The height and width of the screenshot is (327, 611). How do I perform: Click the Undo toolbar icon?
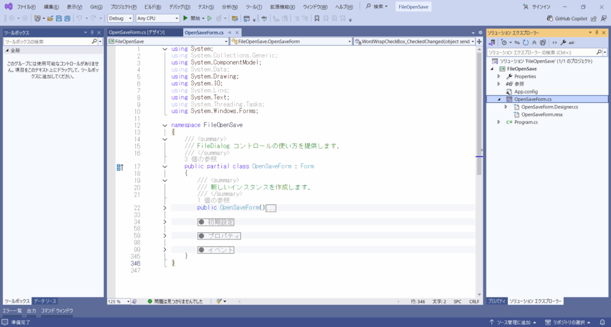coord(79,18)
